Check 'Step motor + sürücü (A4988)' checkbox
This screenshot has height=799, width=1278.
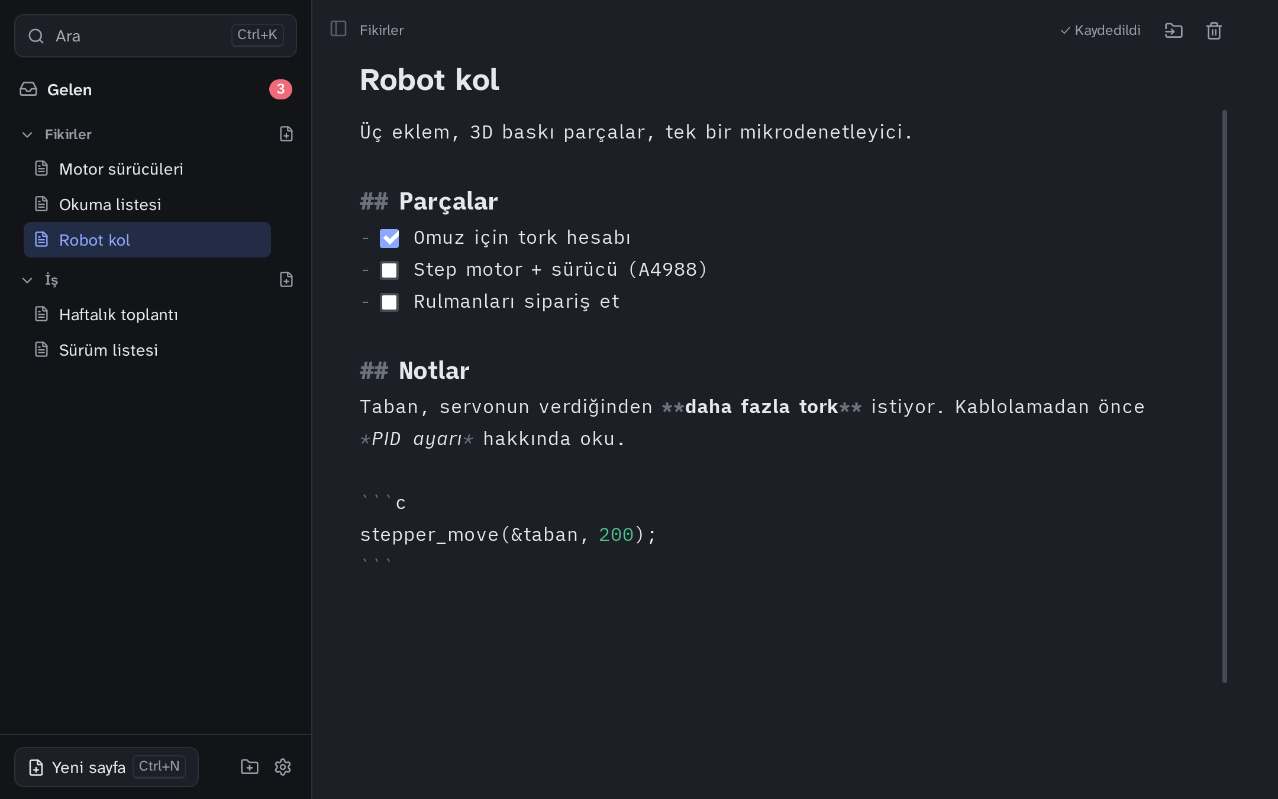[x=389, y=270]
